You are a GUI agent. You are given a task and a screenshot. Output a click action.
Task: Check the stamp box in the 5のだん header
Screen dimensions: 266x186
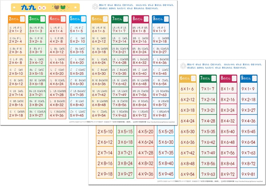pyautogui.click(x=83, y=19)
